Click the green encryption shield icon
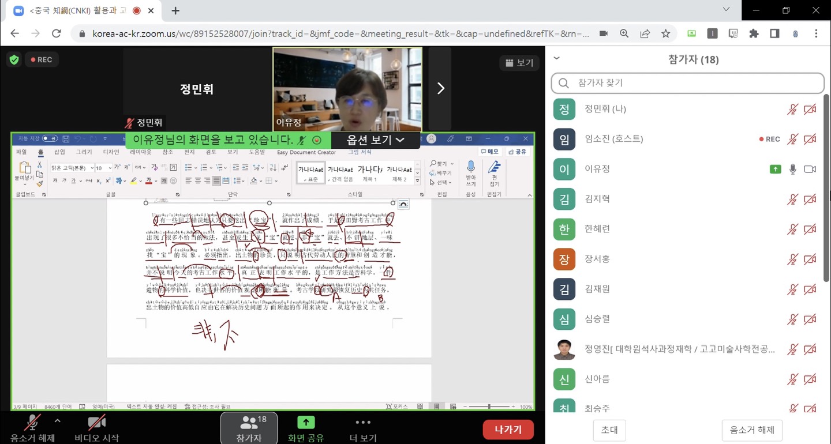Screen dimensions: 831x444 point(14,59)
